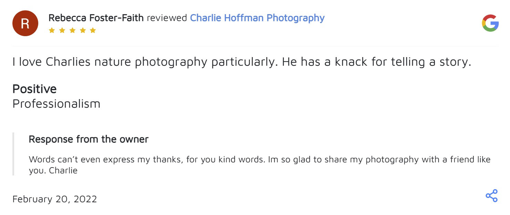Click the fourth rating star

pyautogui.click(x=82, y=30)
